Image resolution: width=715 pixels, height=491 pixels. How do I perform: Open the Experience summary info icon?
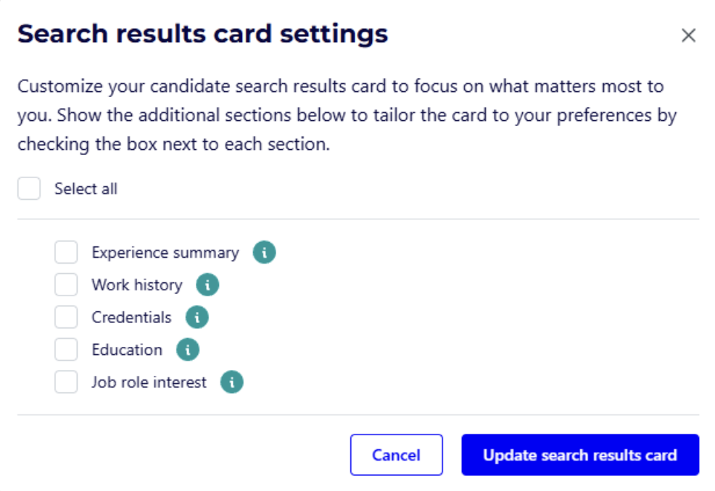[x=265, y=252]
